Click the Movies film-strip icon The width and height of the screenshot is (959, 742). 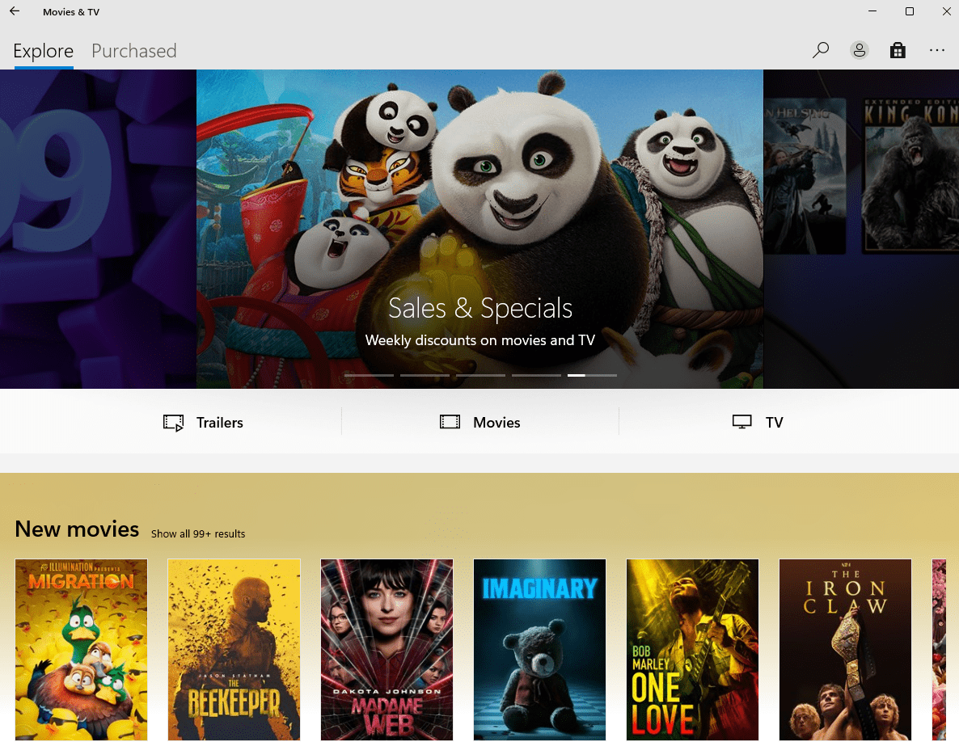(450, 423)
